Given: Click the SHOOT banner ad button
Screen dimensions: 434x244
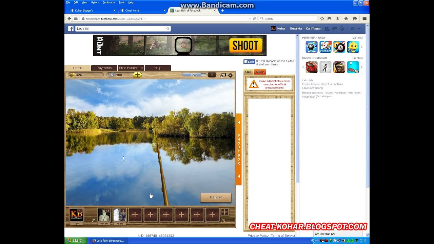Looking at the screenshot, I should [246, 45].
